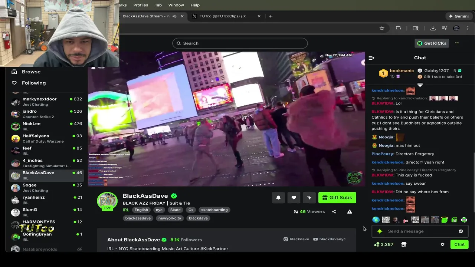Click the newyorkcity tag
Image resolution: width=475 pixels, height=267 pixels.
170,218
